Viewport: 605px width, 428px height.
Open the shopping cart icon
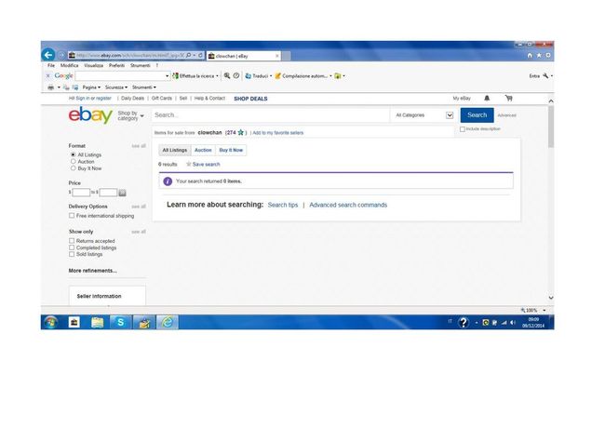click(508, 98)
